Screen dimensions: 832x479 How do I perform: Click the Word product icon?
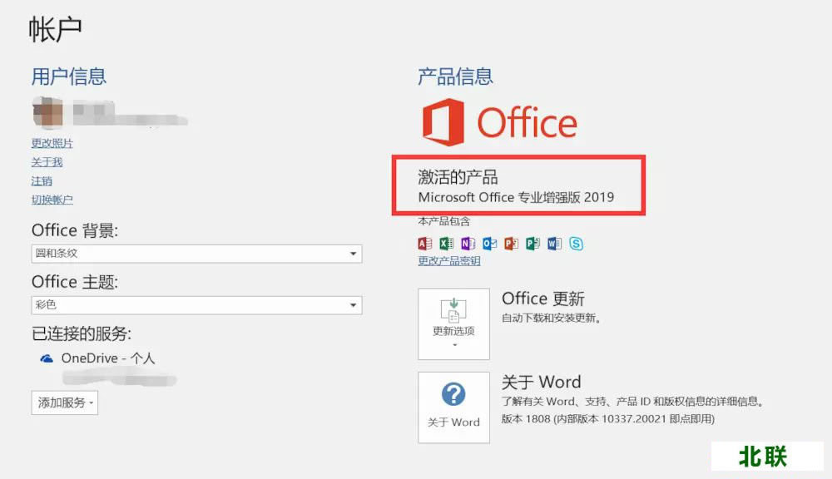tap(555, 244)
